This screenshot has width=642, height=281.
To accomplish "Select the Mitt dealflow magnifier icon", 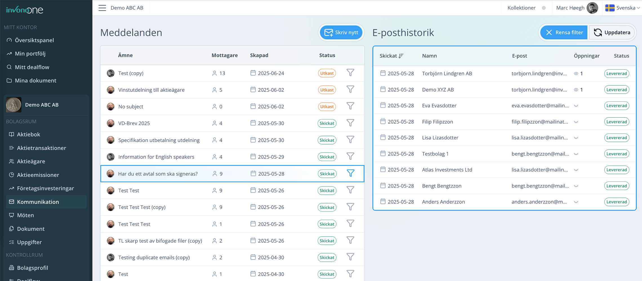I will pos(9,67).
